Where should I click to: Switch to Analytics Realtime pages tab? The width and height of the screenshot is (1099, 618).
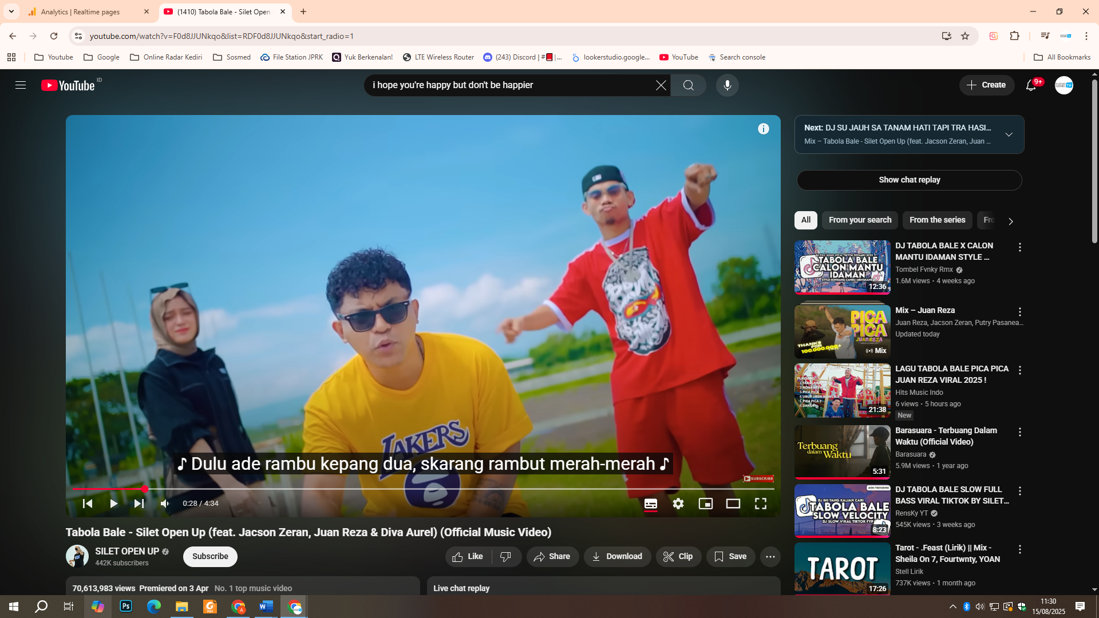click(x=89, y=11)
